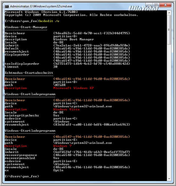Click the path value '\NTLDR'
This screenshot has width=176, height=186.
click(x=59, y=85)
